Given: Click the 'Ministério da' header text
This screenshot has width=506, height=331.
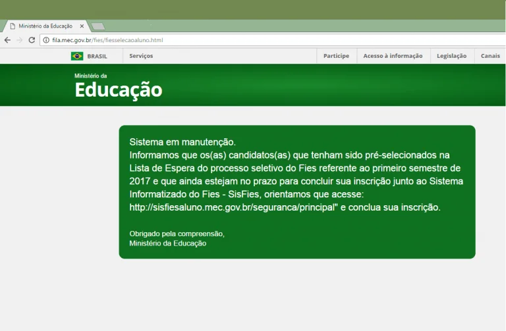Looking at the screenshot, I should [91, 76].
